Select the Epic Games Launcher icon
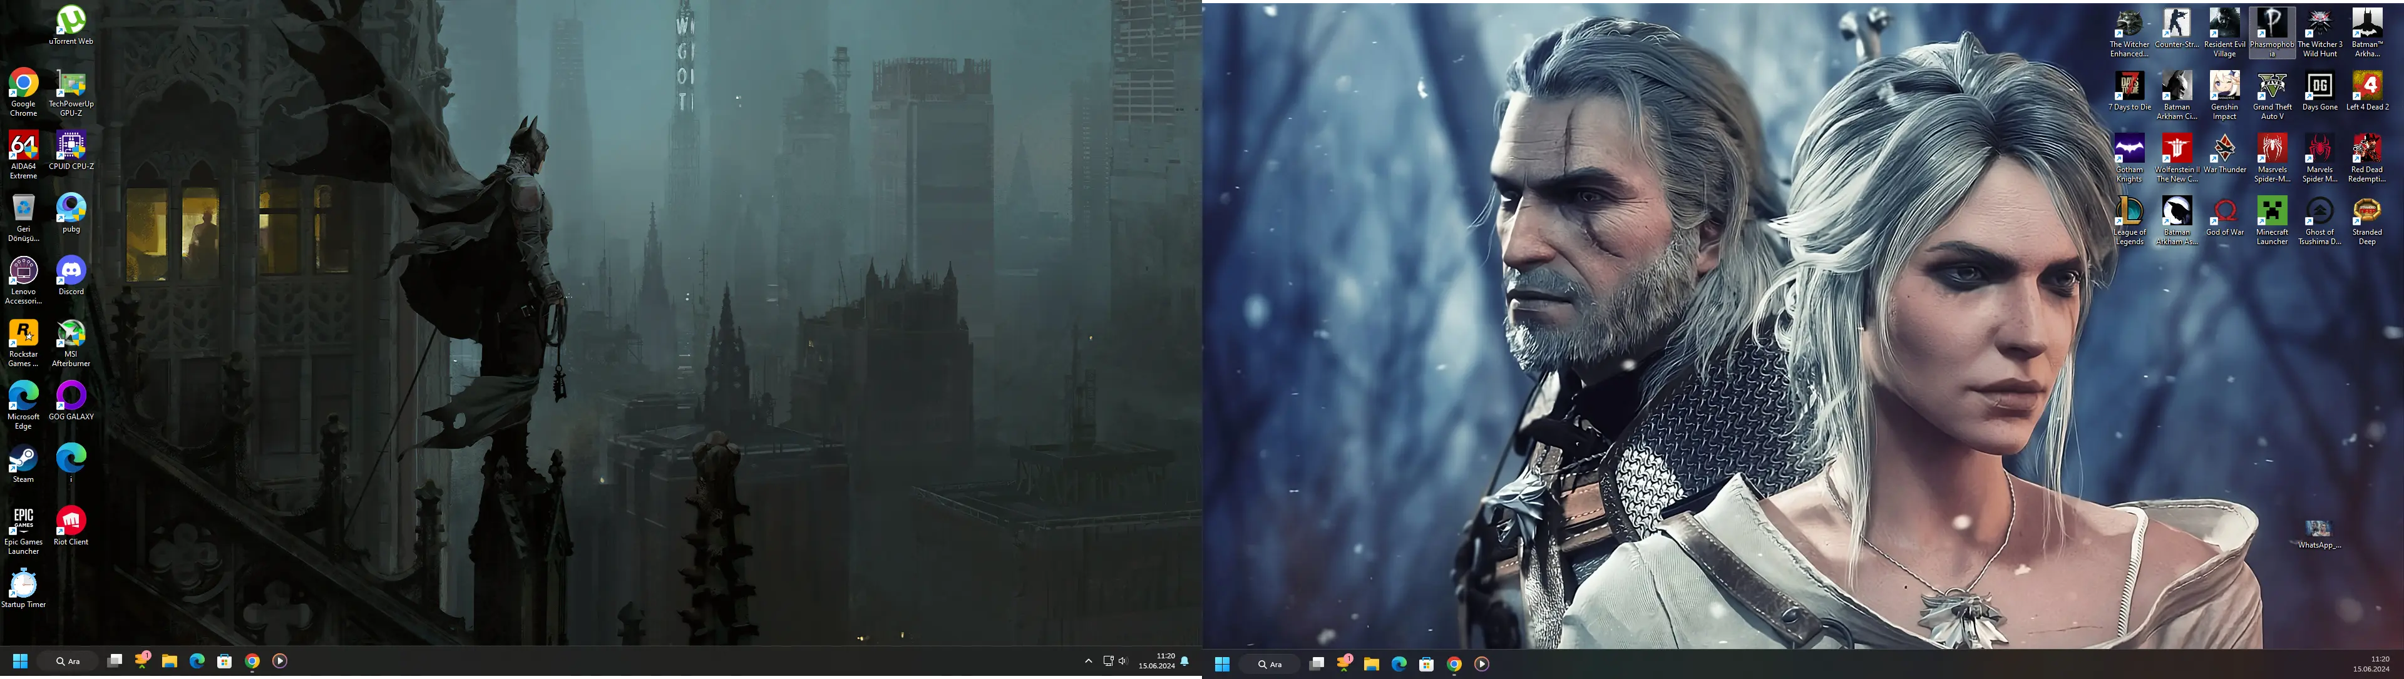 click(x=23, y=530)
